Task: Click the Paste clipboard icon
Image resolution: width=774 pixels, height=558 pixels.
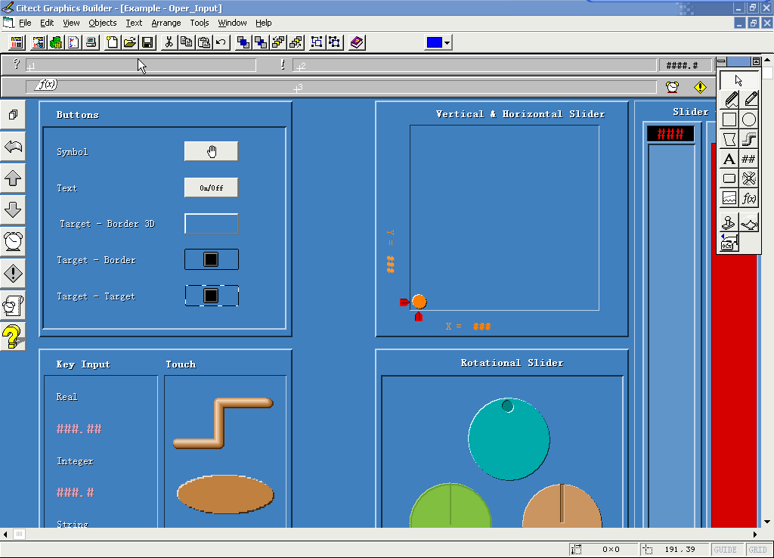Action: [204, 42]
